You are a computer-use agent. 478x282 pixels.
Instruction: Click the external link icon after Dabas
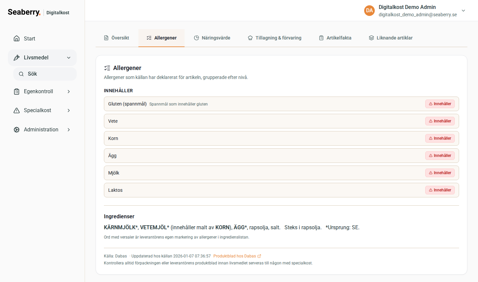coord(259,256)
